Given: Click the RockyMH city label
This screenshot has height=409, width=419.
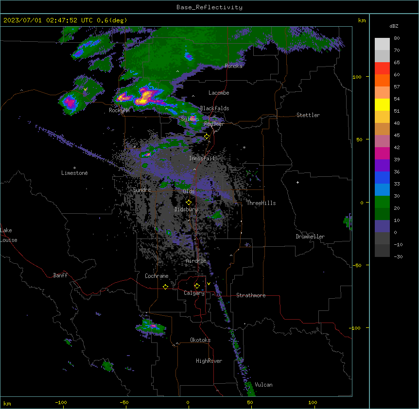Looking at the screenshot, I should coord(119,110).
